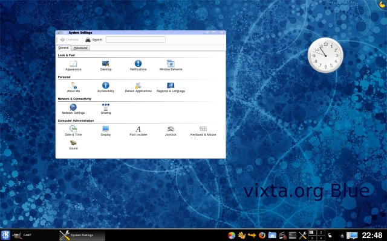Switch to virtual desktop 4
The width and height of the screenshot is (387, 241).
click(320, 238)
